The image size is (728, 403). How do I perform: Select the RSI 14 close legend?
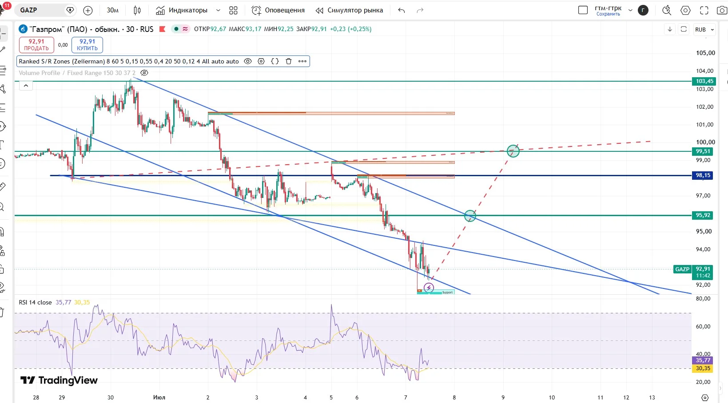35,302
